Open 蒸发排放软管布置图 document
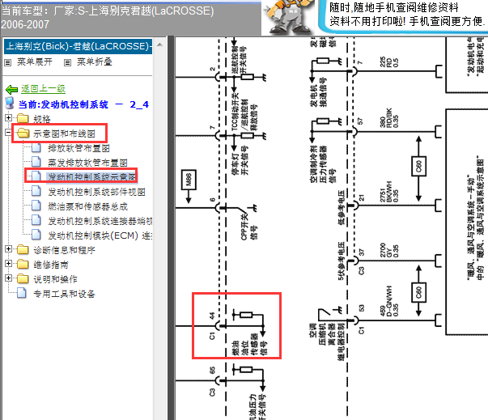488x420 pixels. tap(87, 163)
